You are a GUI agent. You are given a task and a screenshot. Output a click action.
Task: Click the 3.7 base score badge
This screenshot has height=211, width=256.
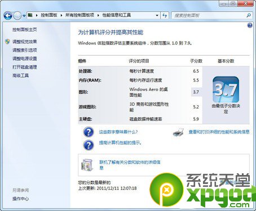coord(226,89)
